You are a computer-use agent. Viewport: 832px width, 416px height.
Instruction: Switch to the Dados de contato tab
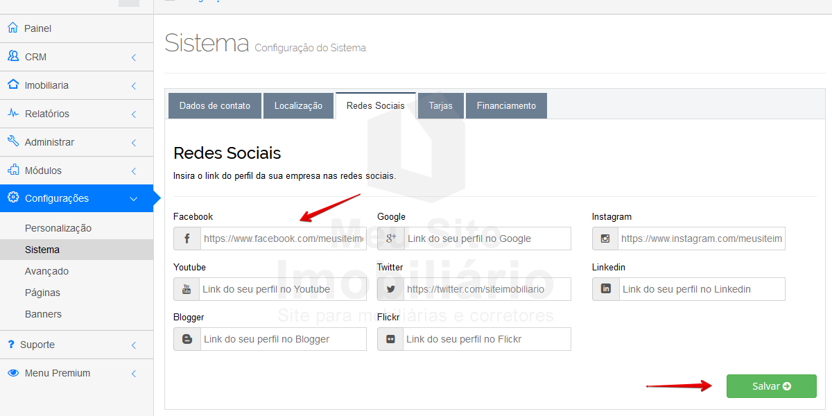pos(215,106)
